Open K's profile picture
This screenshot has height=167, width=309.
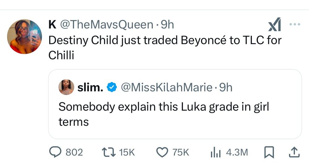pos(24,37)
